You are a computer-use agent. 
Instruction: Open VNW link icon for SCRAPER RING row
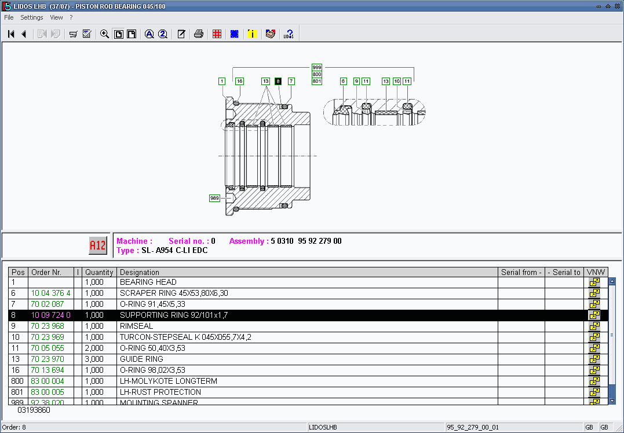[594, 293]
